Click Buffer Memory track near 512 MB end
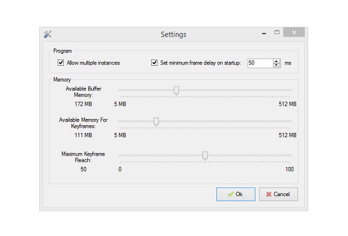The width and height of the screenshot is (348, 236). click(x=286, y=90)
